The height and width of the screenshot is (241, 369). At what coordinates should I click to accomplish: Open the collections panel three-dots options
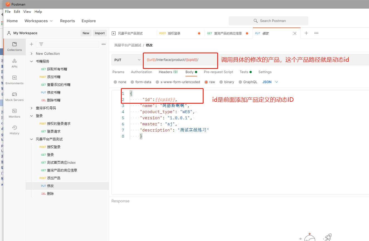[104, 44]
